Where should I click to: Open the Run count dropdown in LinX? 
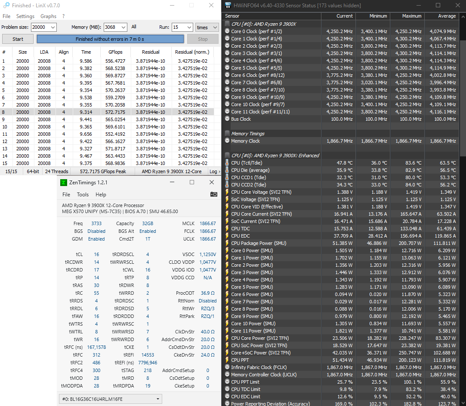(189, 27)
